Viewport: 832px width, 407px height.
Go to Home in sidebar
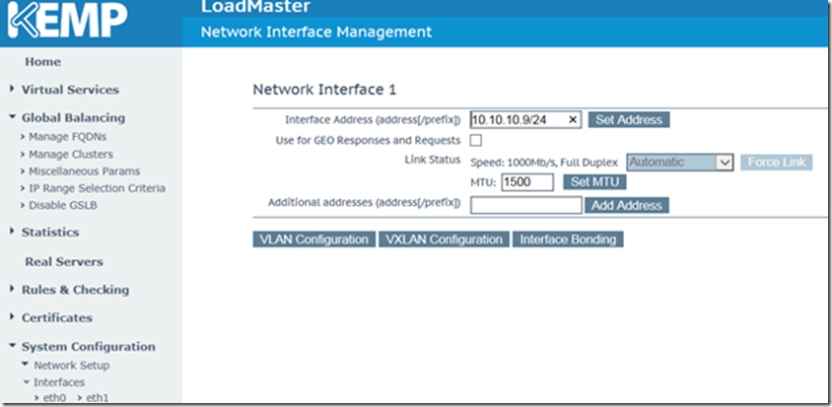[43, 62]
